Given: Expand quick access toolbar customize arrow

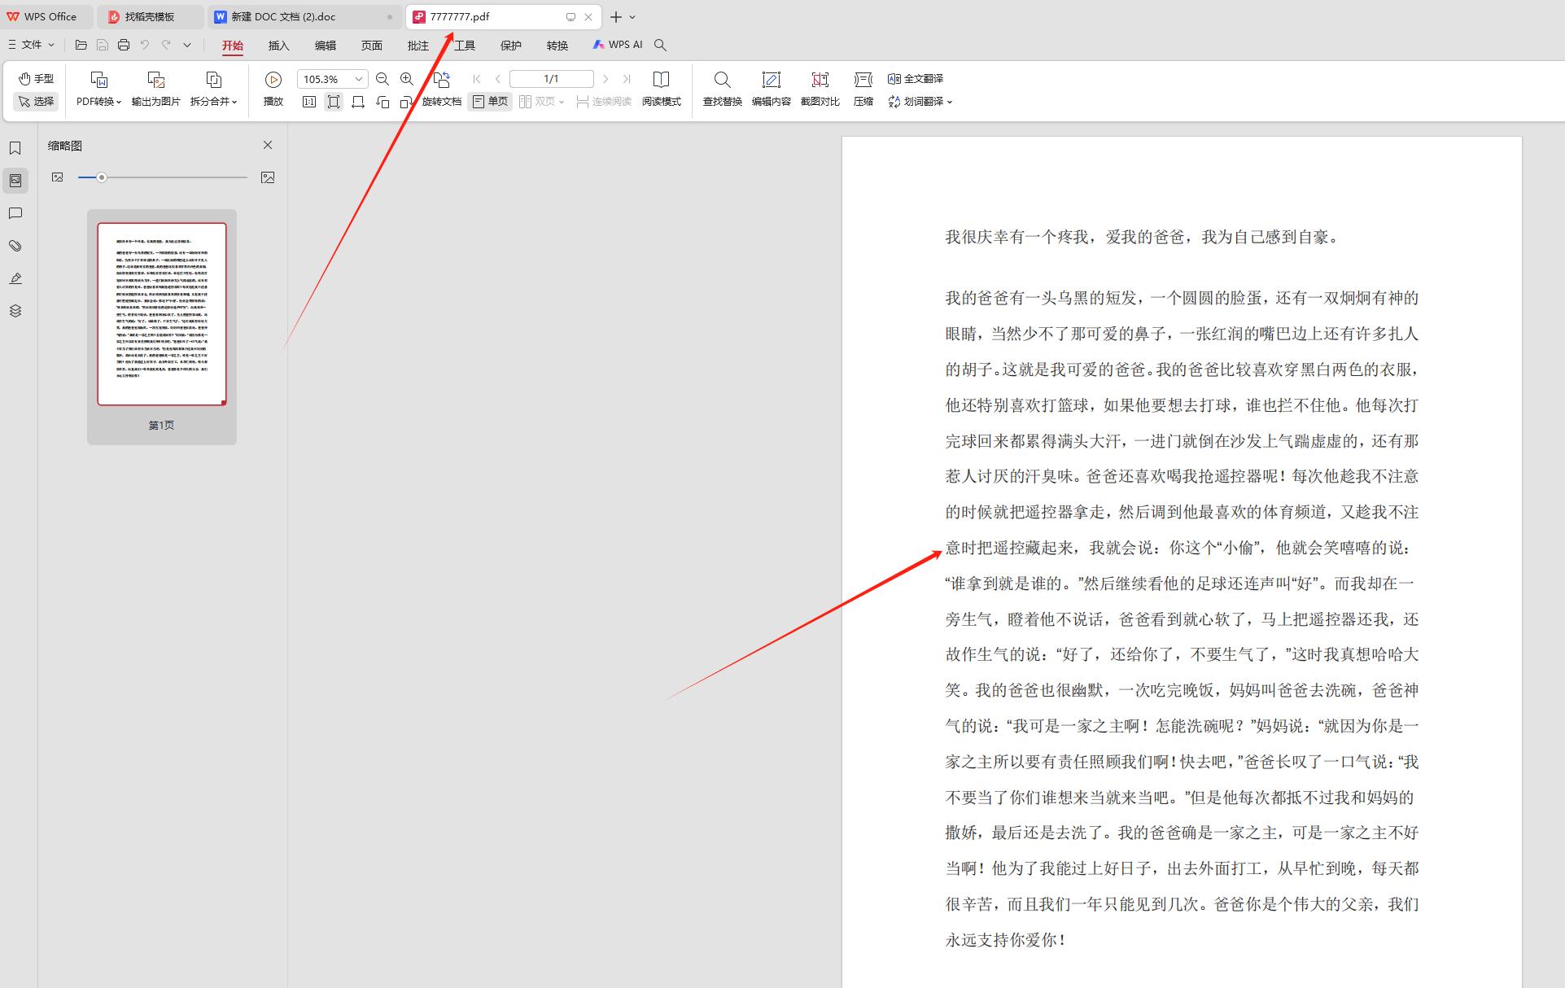Looking at the screenshot, I should [187, 45].
